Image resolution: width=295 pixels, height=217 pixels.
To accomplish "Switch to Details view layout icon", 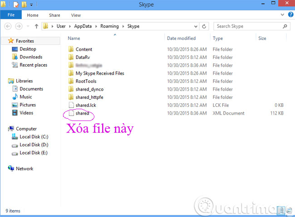I will coord(281,210).
